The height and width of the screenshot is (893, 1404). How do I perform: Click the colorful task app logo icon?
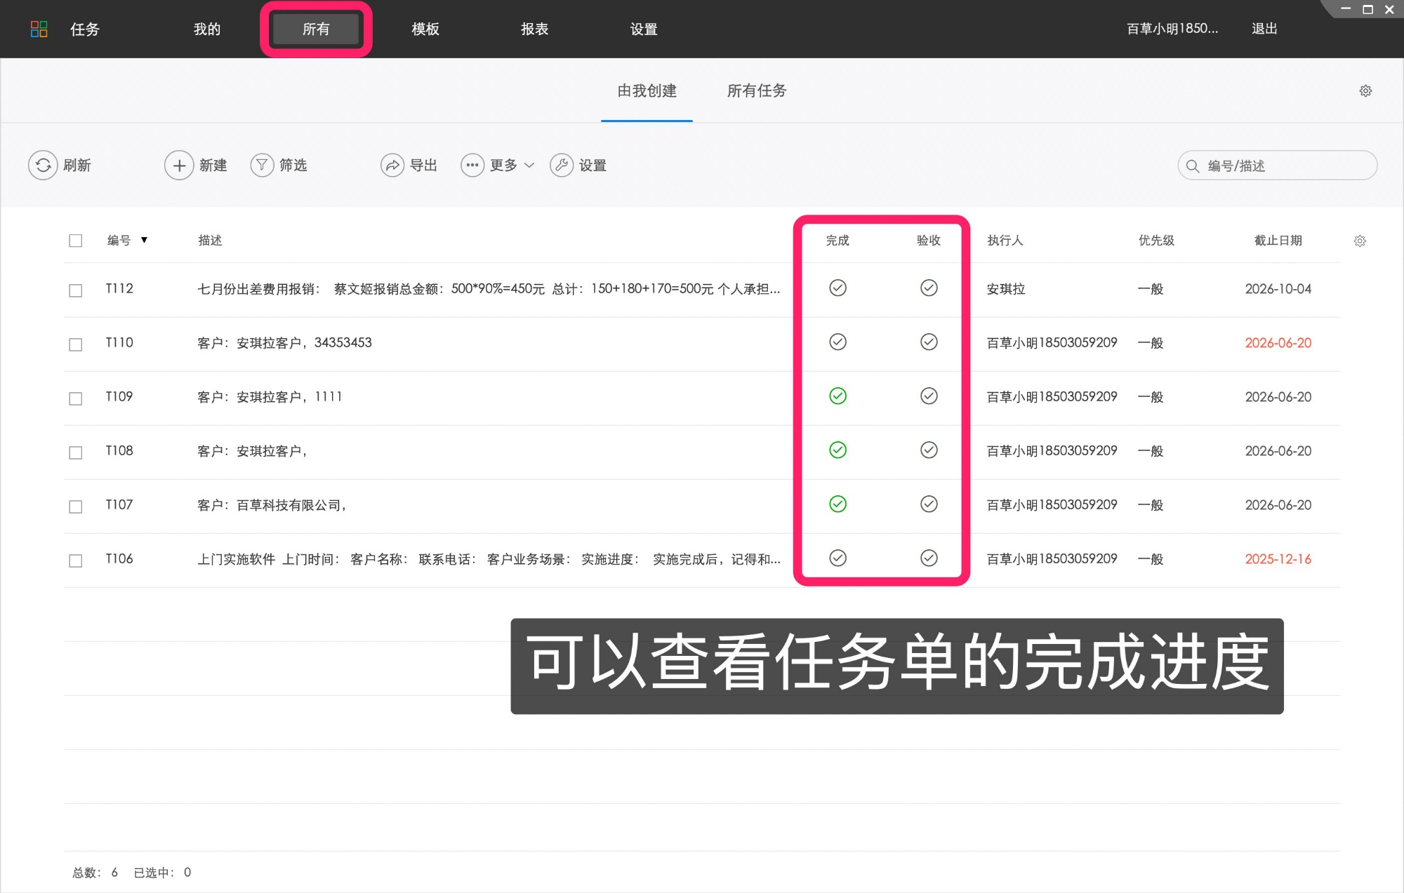39,29
